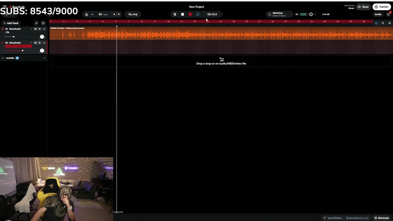
Task: Open the G♭ maj key selector
Action: point(133,14)
